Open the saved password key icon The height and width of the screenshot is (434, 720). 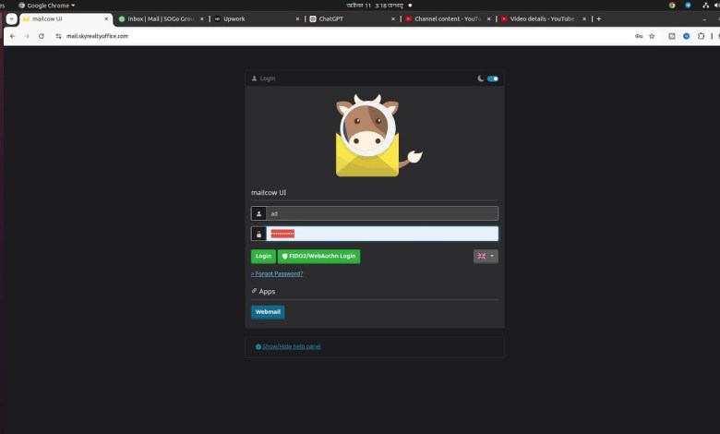click(x=639, y=36)
